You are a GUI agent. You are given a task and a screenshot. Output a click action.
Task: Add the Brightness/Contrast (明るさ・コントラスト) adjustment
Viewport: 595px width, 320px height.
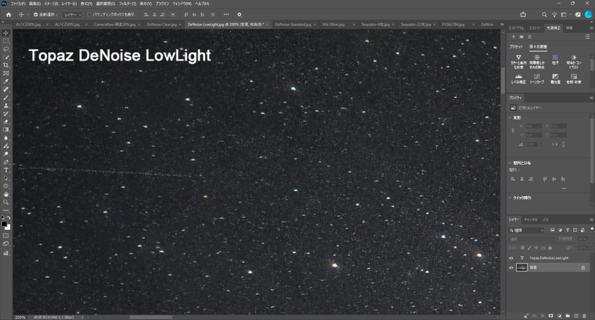coord(574,61)
